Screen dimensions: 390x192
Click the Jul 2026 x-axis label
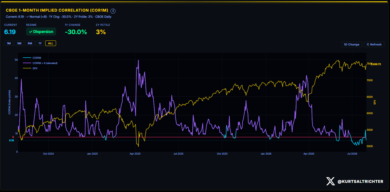(x=352, y=153)
